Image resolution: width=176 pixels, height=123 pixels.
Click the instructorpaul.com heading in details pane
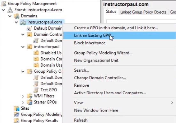pos(126,4)
